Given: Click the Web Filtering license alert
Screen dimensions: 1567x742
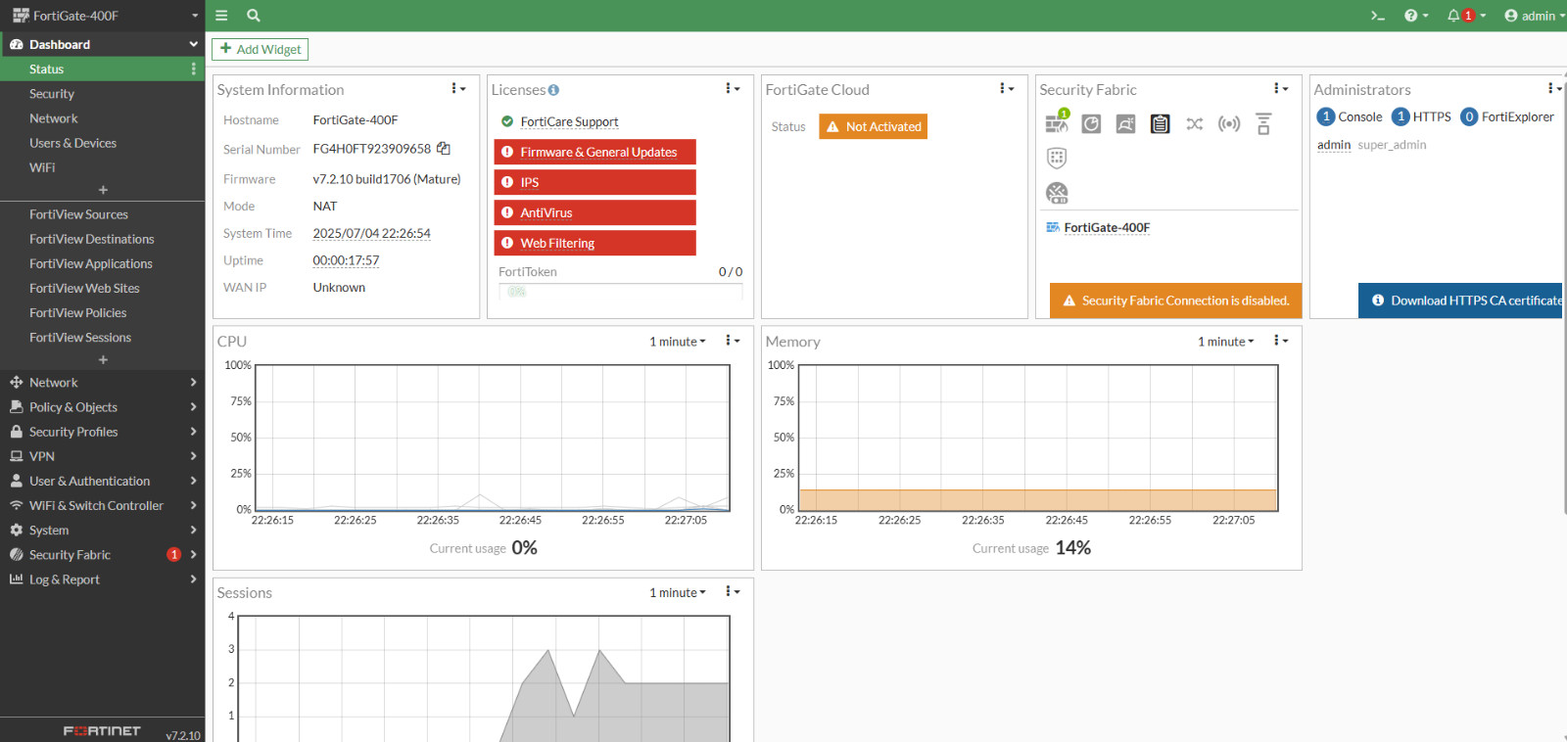Looking at the screenshot, I should (595, 243).
